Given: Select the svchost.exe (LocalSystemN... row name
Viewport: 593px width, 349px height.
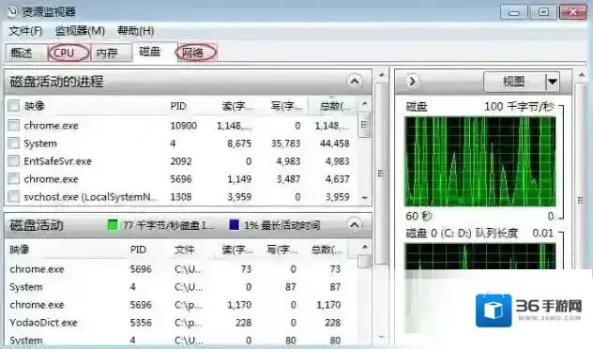Looking at the screenshot, I should 90,197.
